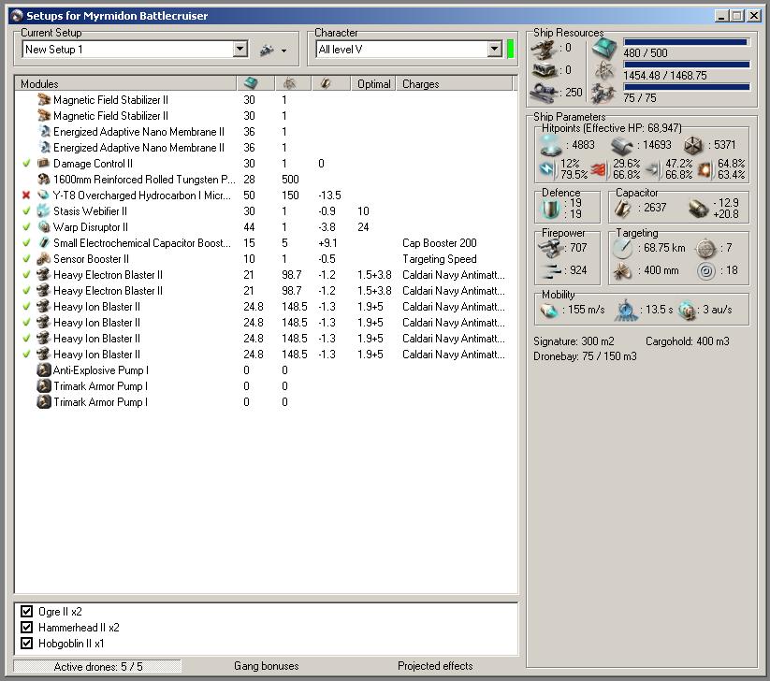
Task: Click the shield hitpoints icon
Action: coord(549,145)
